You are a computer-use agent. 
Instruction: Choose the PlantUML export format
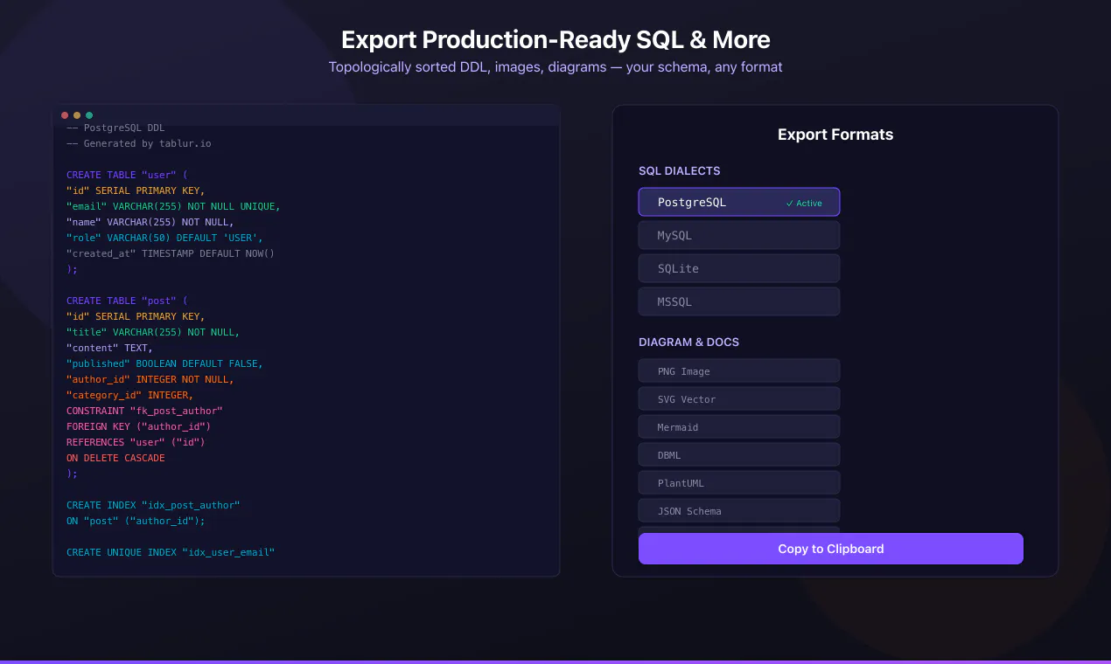[739, 482]
